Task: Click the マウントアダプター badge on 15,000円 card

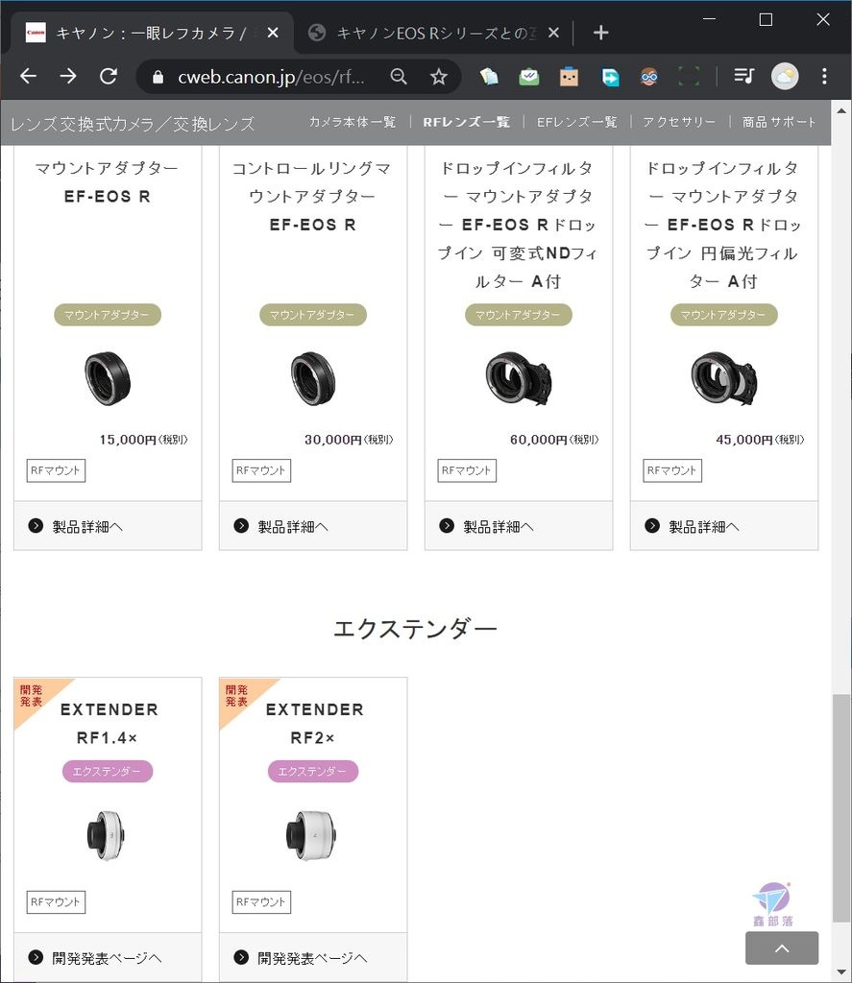Action: pyautogui.click(x=108, y=315)
